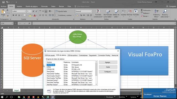Image resolution: width=177 pixels, height=99 pixels.
Task: Click the Visual FoxPro blue rectangle
Action: pyautogui.click(x=142, y=61)
